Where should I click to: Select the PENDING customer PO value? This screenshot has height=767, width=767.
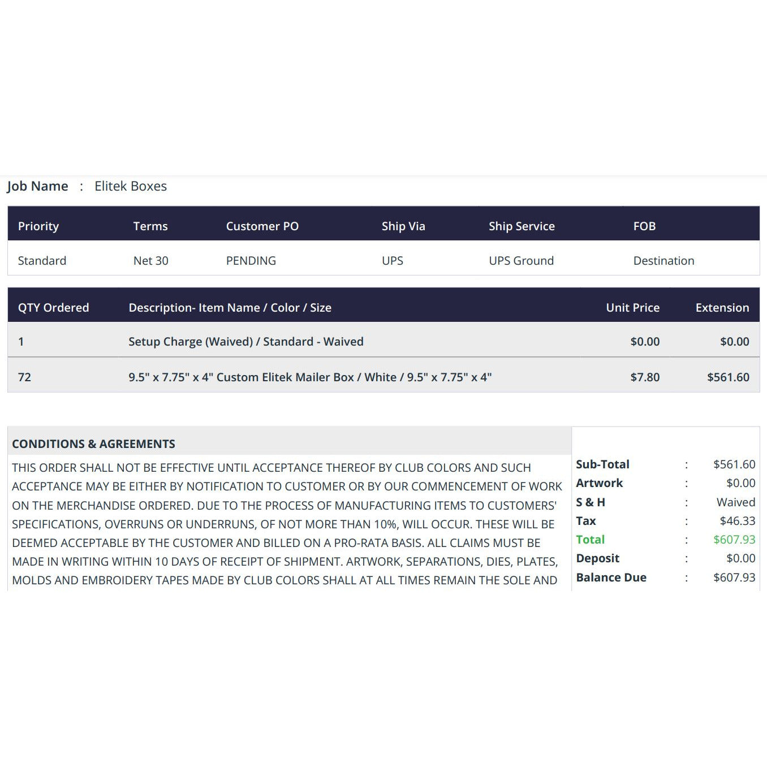tap(251, 261)
